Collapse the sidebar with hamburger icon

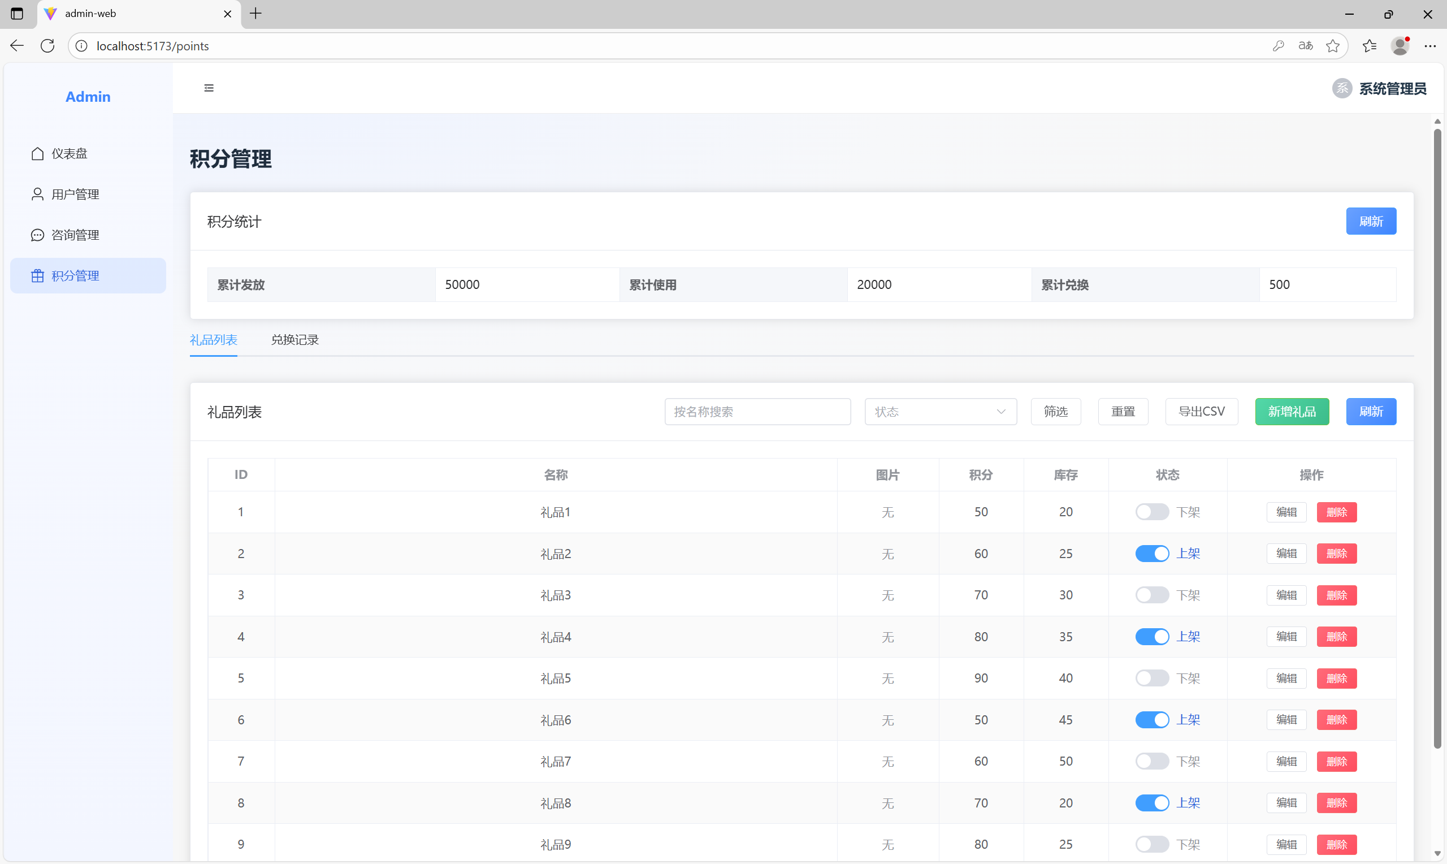click(x=209, y=88)
